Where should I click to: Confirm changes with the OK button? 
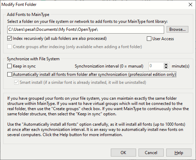123,153
